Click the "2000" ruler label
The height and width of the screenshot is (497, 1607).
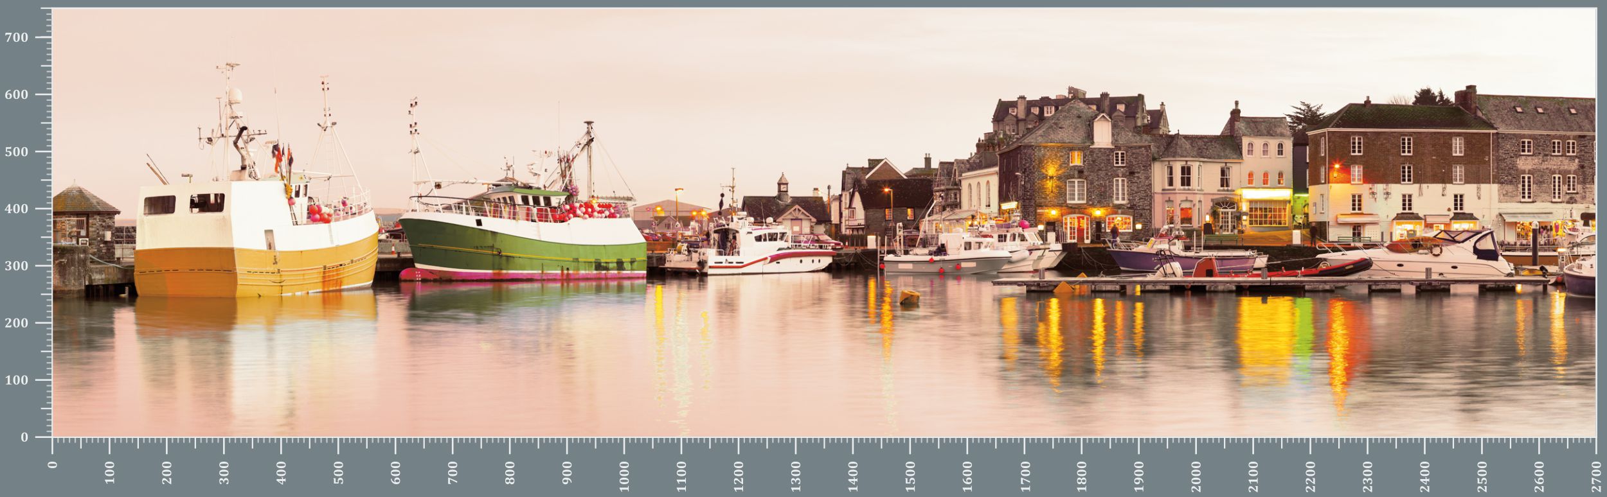(1196, 476)
